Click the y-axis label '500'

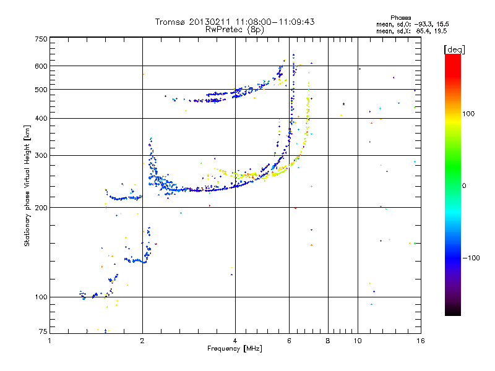(x=41, y=90)
